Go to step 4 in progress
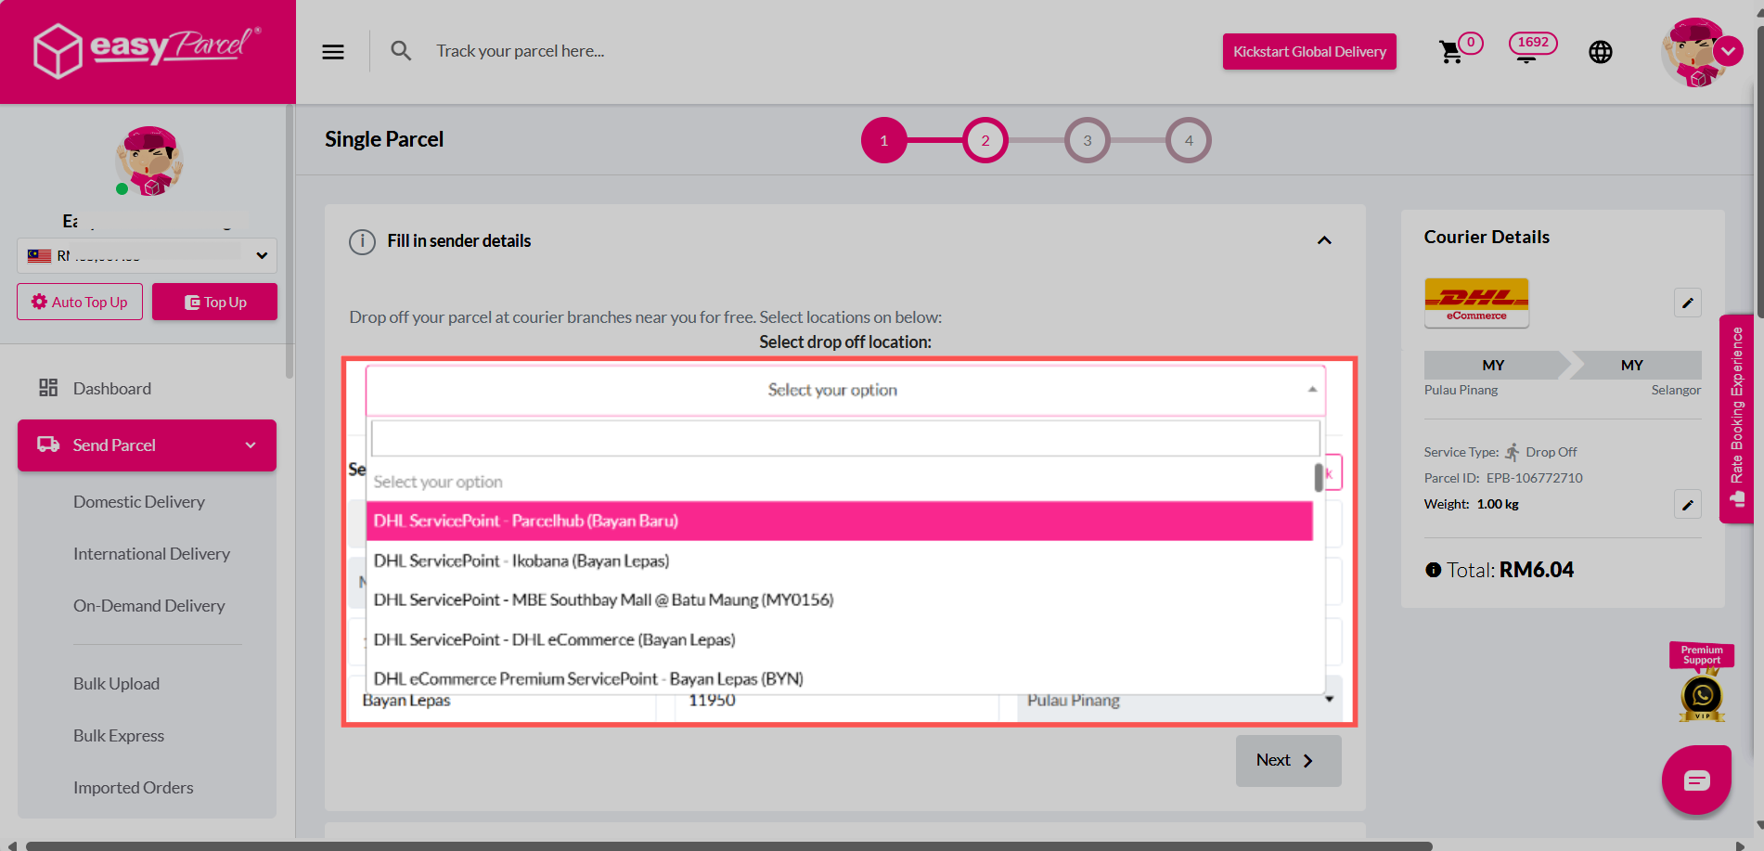This screenshot has width=1764, height=851. pos(1189,140)
